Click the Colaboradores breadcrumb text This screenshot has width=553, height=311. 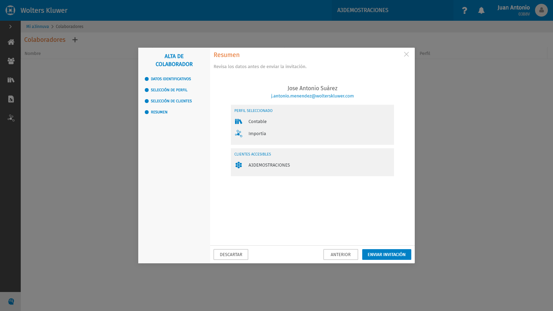coord(69,27)
